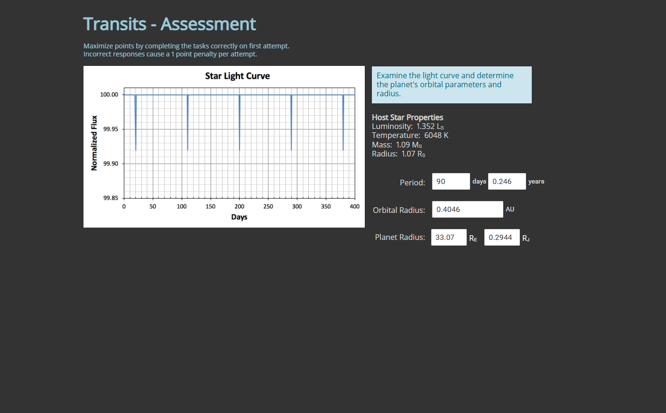The width and height of the screenshot is (666, 413).
Task: Click the Planet Radius Jupiter-radii field
Action: click(x=501, y=237)
